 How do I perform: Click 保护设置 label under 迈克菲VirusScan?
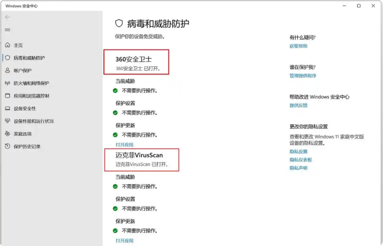coord(125,199)
